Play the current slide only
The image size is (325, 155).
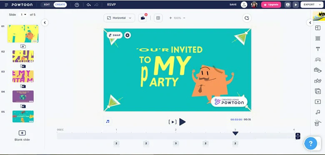[172, 122]
